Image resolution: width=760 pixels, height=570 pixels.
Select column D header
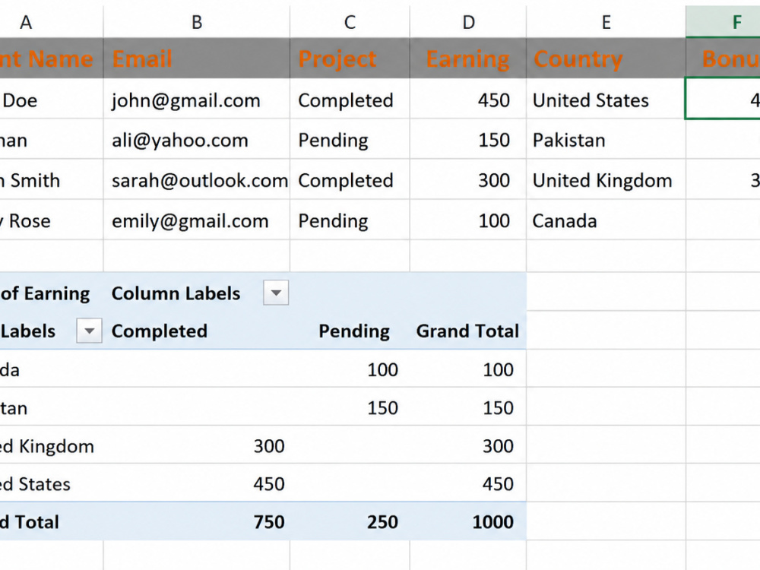468,22
